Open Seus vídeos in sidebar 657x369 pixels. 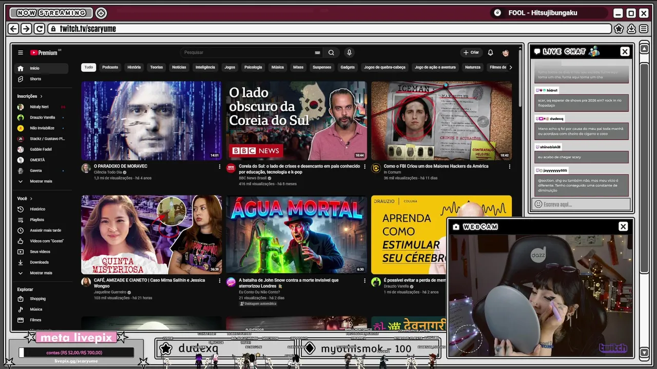tap(41, 252)
